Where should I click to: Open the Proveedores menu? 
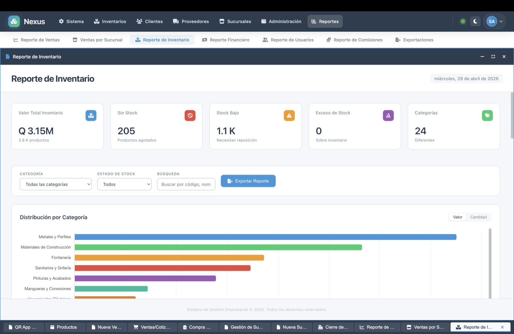point(191,21)
